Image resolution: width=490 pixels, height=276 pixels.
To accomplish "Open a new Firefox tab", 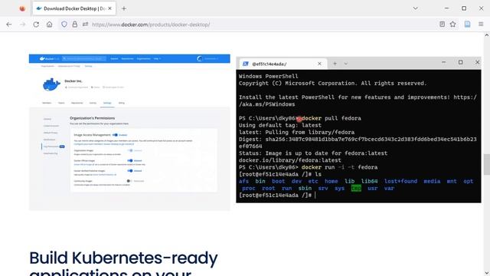I will point(124,8).
